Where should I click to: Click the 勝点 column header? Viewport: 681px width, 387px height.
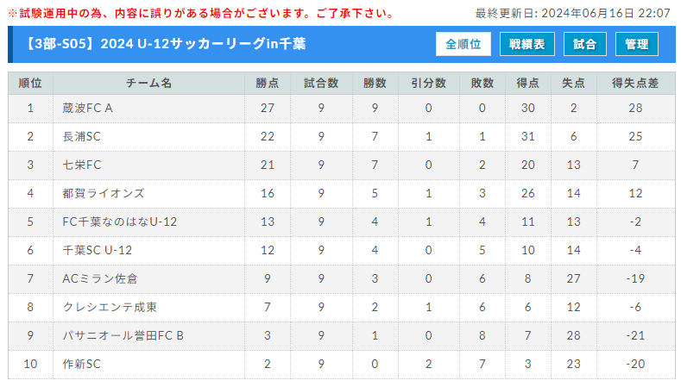(267, 83)
